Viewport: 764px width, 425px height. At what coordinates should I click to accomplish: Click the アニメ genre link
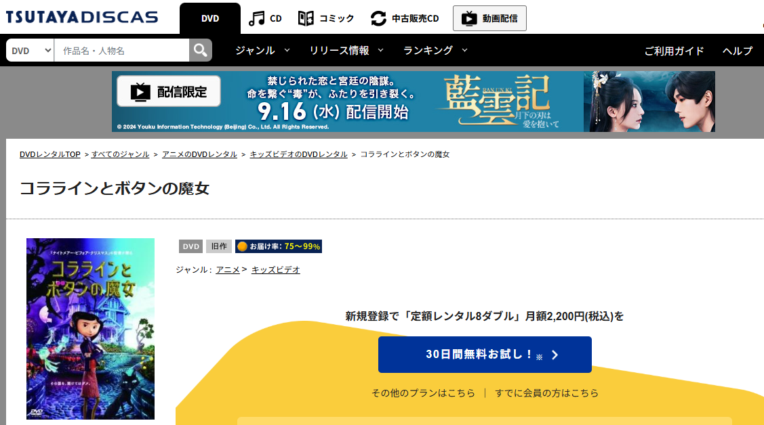click(x=228, y=269)
